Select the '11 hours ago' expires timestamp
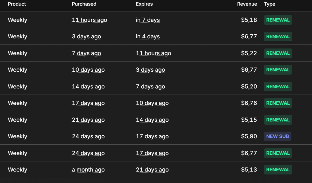 pyautogui.click(x=153, y=53)
